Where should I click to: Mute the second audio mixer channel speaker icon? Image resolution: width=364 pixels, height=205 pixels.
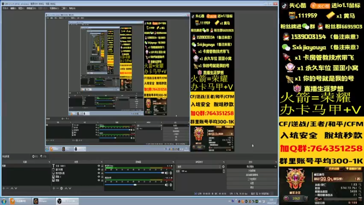pos(167,185)
